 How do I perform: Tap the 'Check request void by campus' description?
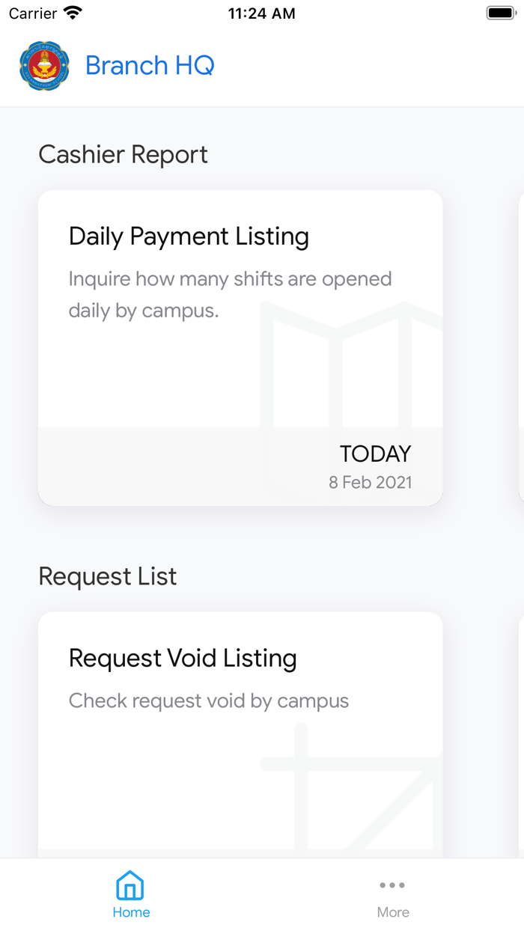tap(209, 701)
